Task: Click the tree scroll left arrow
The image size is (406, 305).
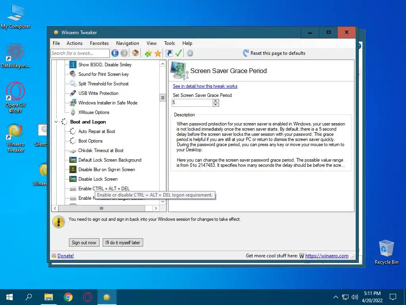Action: pyautogui.click(x=55, y=208)
